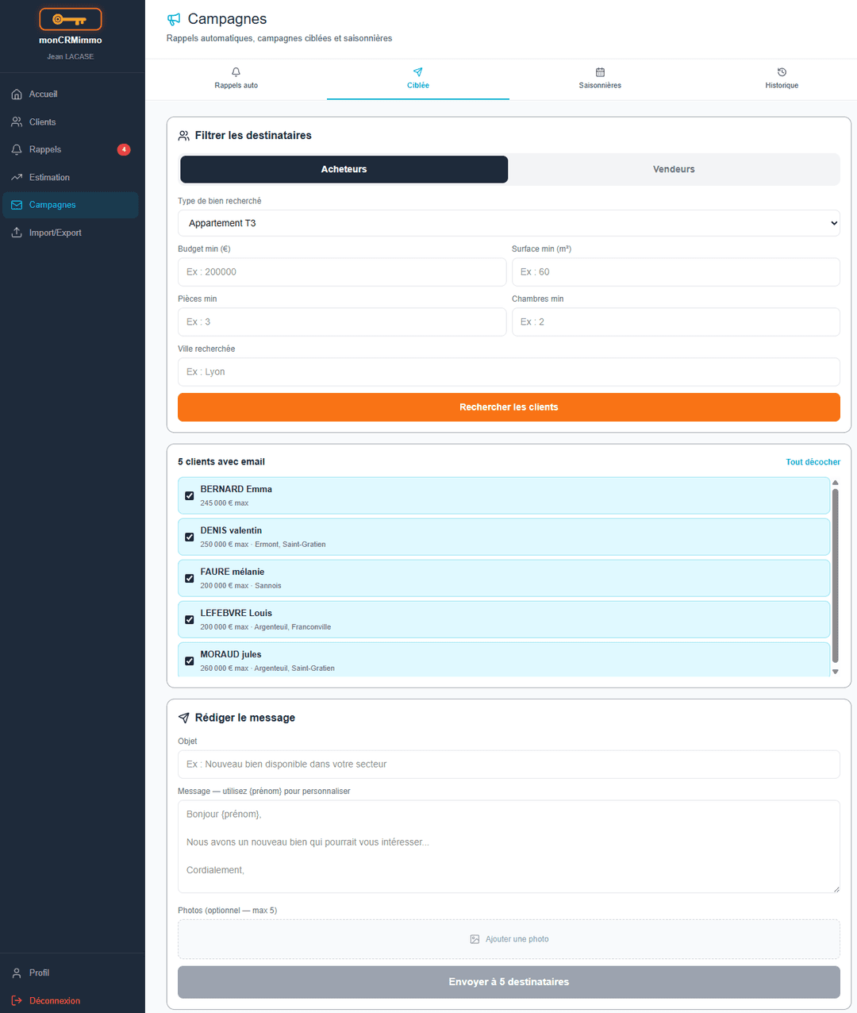The height and width of the screenshot is (1013, 857).
Task: Open Clients in the sidebar
Action: [70, 122]
